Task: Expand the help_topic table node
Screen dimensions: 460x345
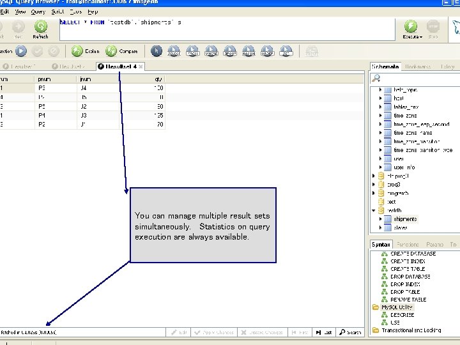Action: [381, 90]
